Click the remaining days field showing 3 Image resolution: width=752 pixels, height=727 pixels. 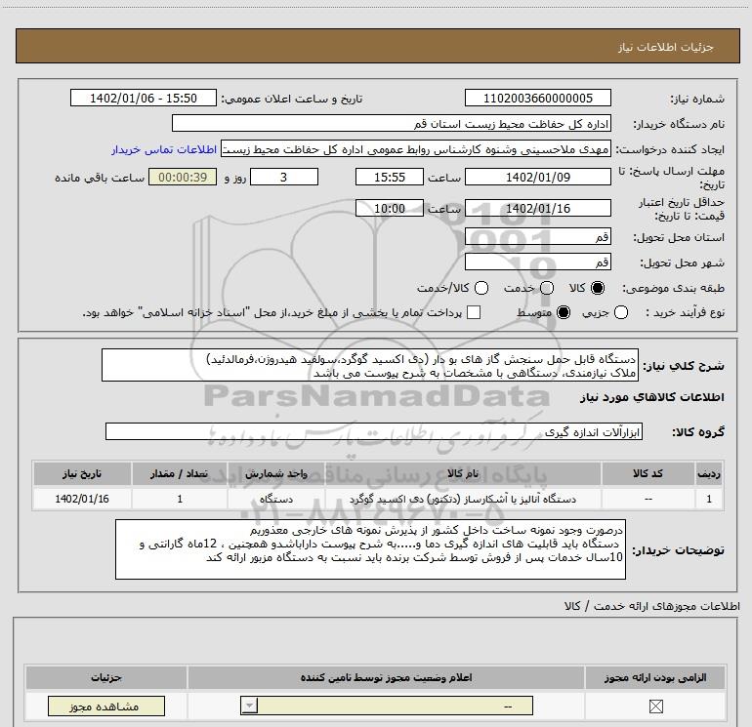coord(284,177)
